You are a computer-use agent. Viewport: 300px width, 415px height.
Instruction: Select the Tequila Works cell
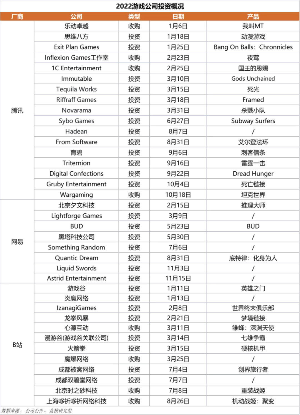click(76, 89)
